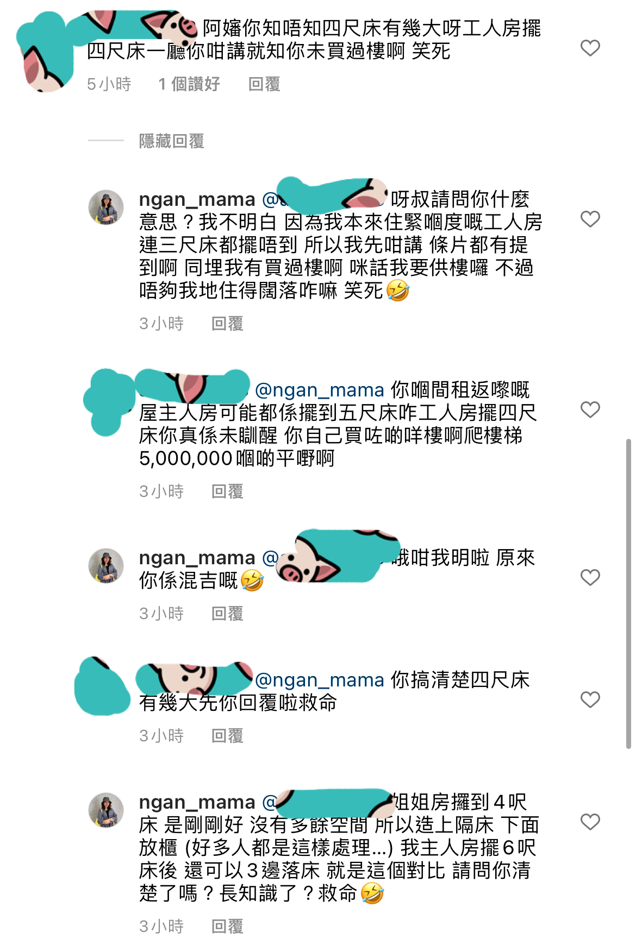Like ngan_mama's reply about 4呎床 and 6呎床
636x939 pixels.
(x=590, y=822)
